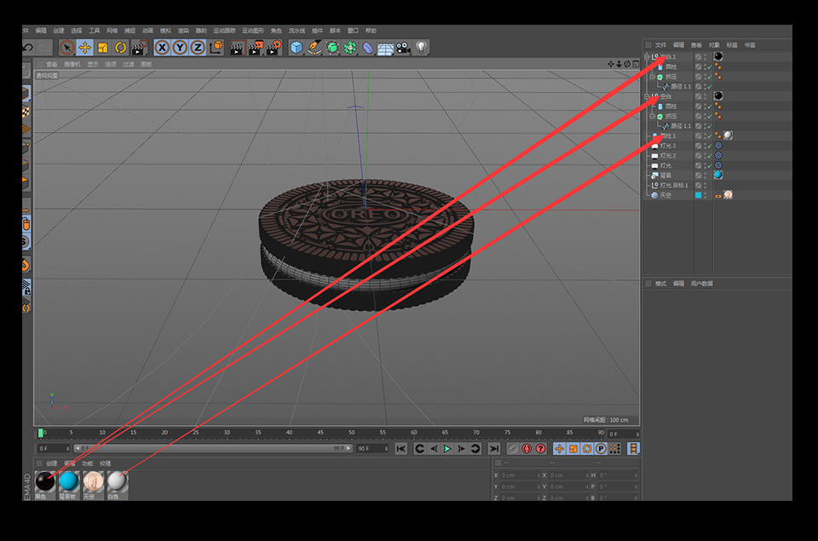Click the undo arrow icon
818x541 pixels.
(x=28, y=48)
